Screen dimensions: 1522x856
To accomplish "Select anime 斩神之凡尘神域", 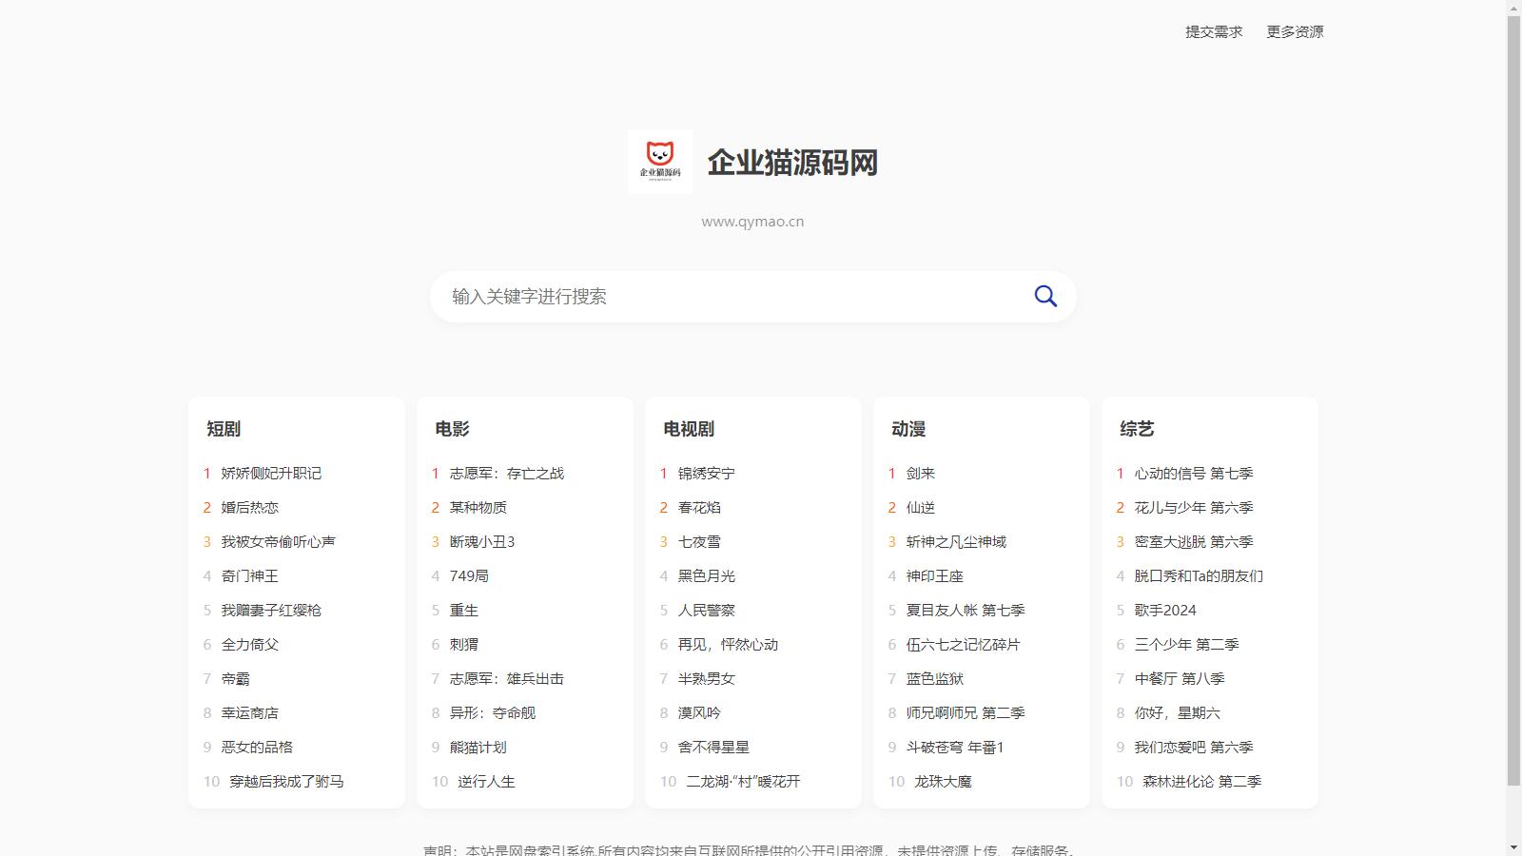I will point(956,542).
